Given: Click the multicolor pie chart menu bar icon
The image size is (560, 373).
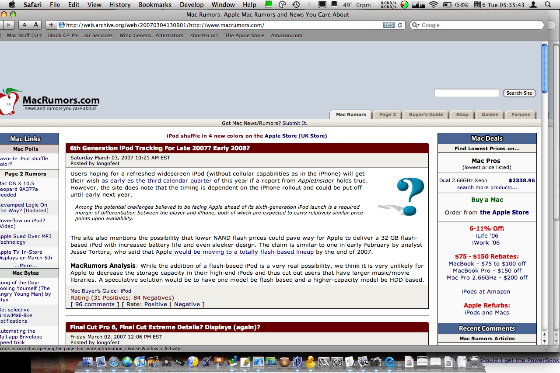Looking at the screenshot, I should [x=404, y=5].
